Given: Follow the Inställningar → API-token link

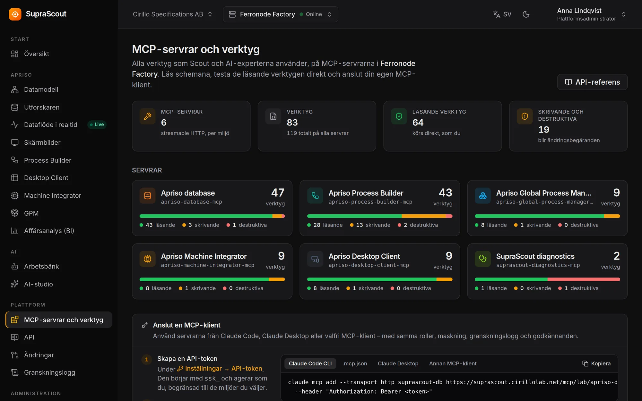Looking at the screenshot, I should (x=220, y=369).
